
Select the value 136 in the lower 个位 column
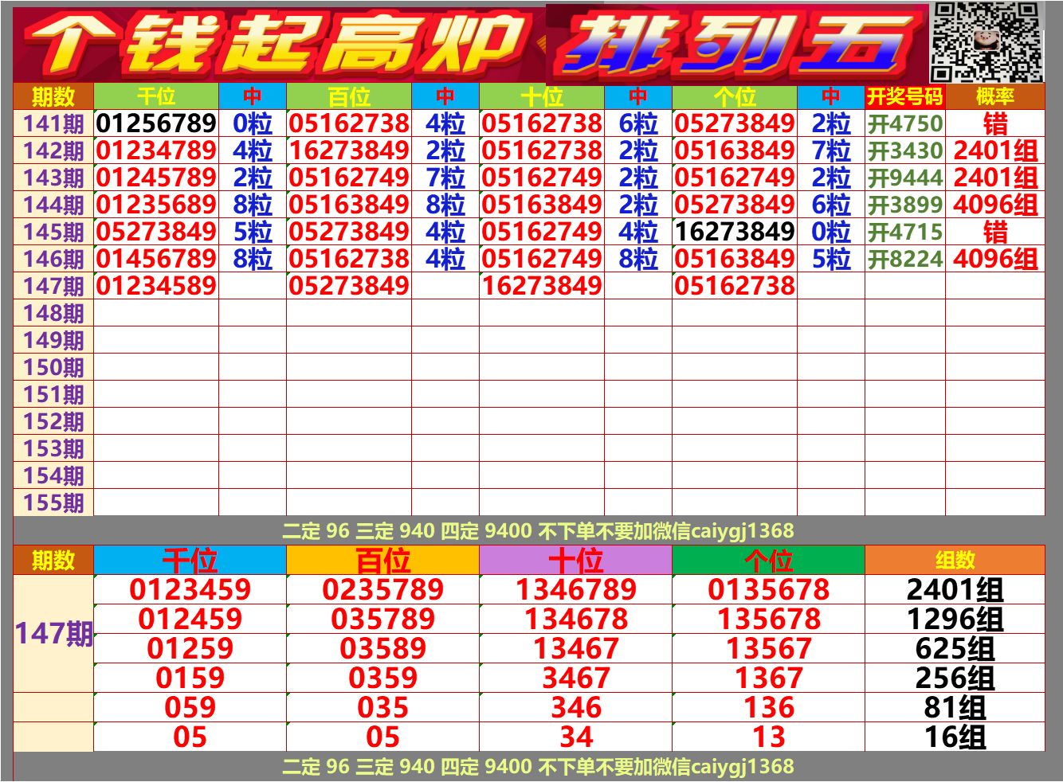click(x=768, y=708)
